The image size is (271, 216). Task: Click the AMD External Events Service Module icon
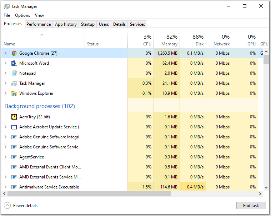(14, 177)
